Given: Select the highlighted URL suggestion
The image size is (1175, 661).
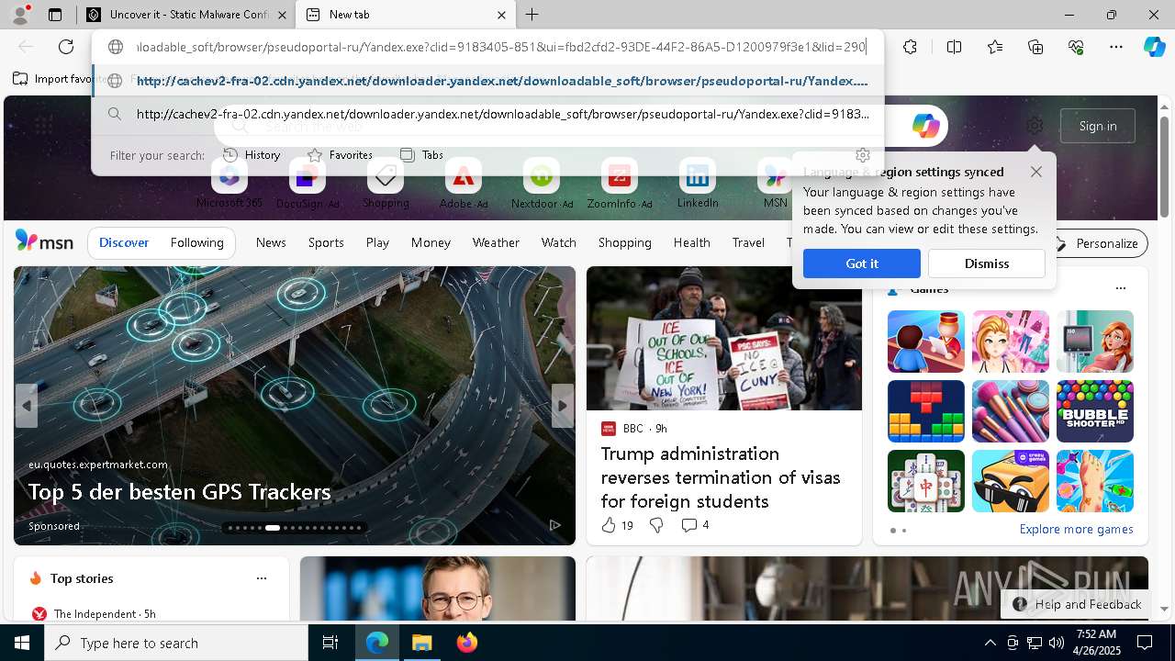Looking at the screenshot, I should 487,81.
